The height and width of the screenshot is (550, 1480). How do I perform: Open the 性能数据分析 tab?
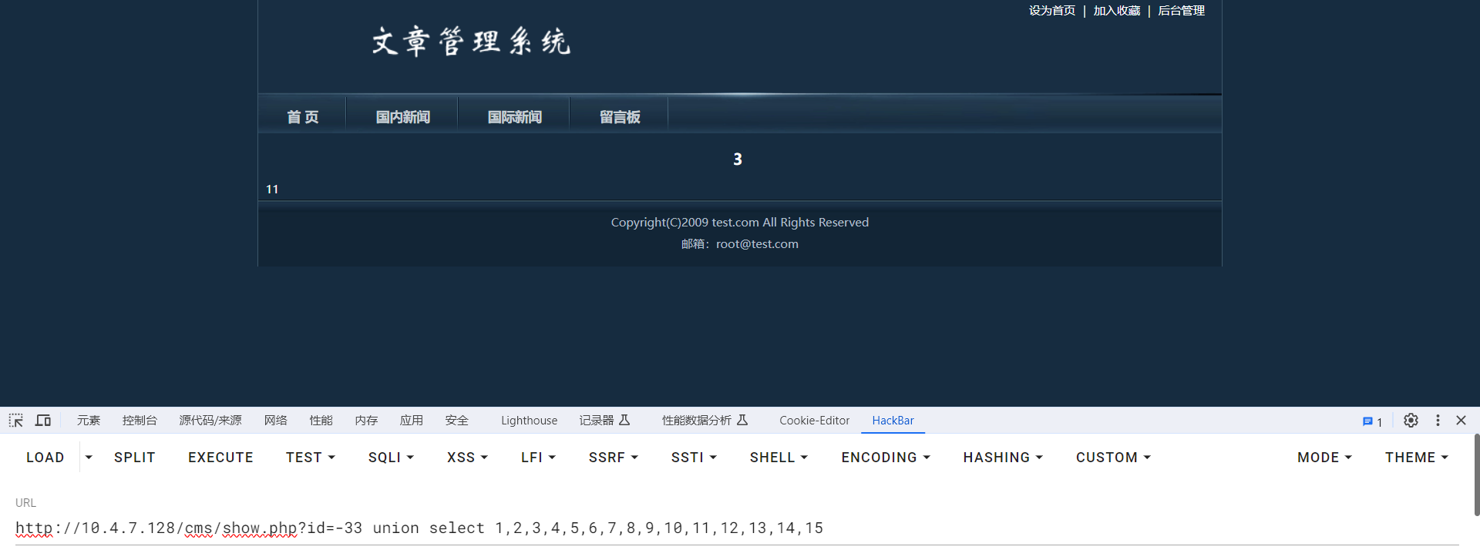(697, 421)
